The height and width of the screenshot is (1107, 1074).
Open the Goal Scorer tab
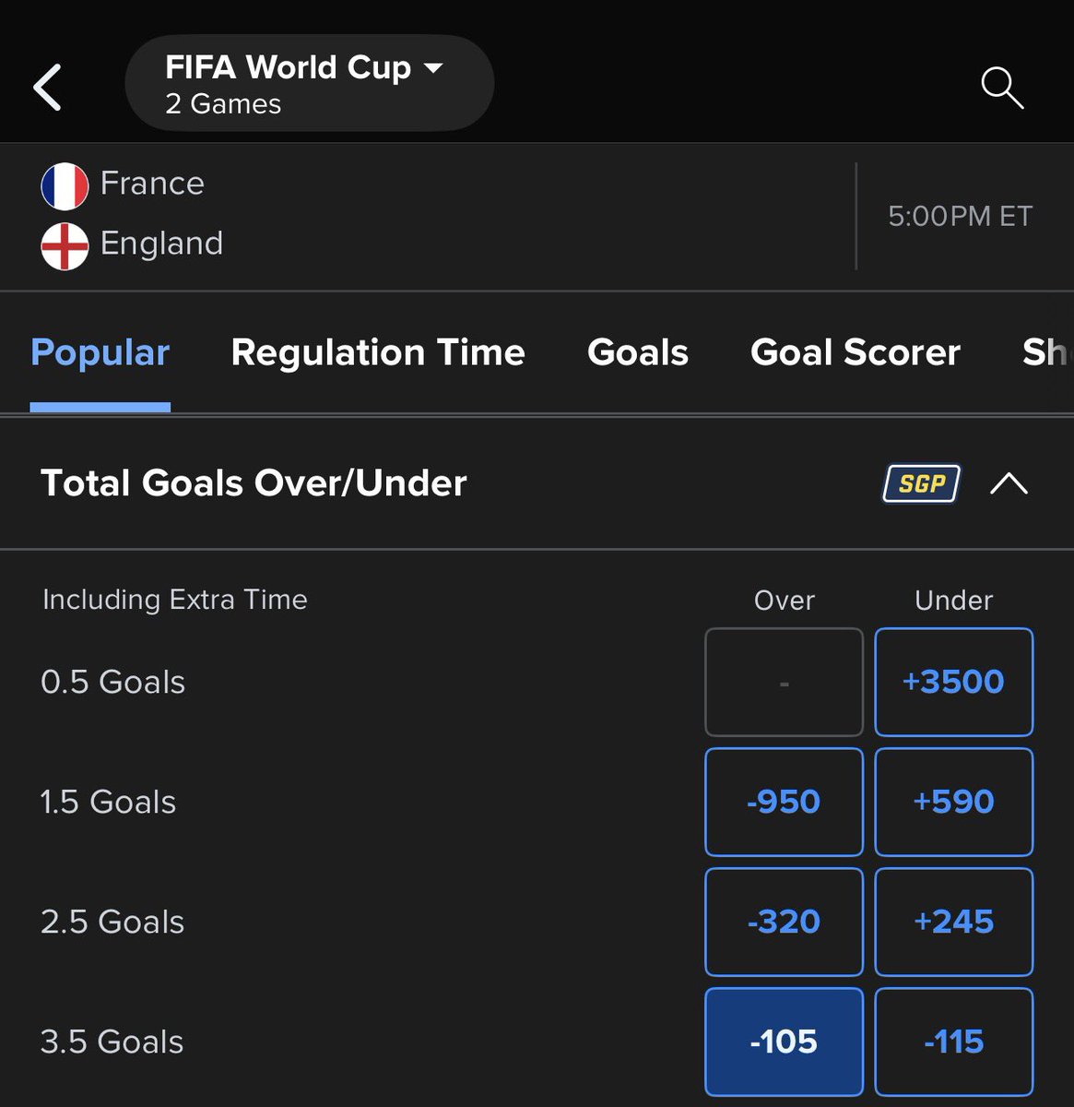pyautogui.click(x=856, y=352)
